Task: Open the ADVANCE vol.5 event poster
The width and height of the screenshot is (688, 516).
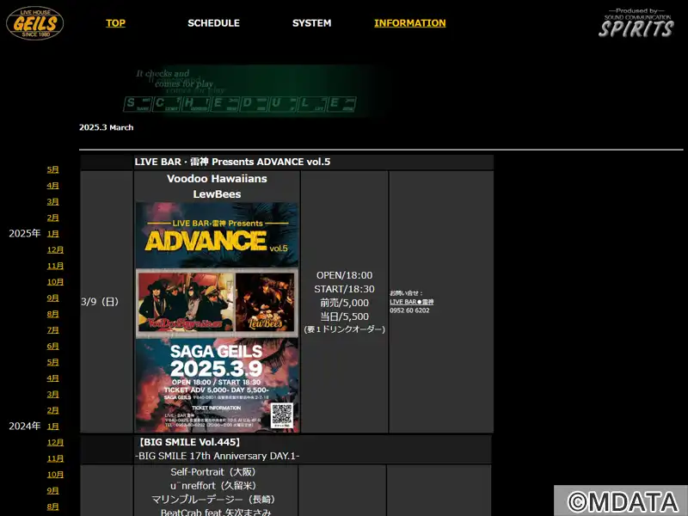Action: point(218,316)
